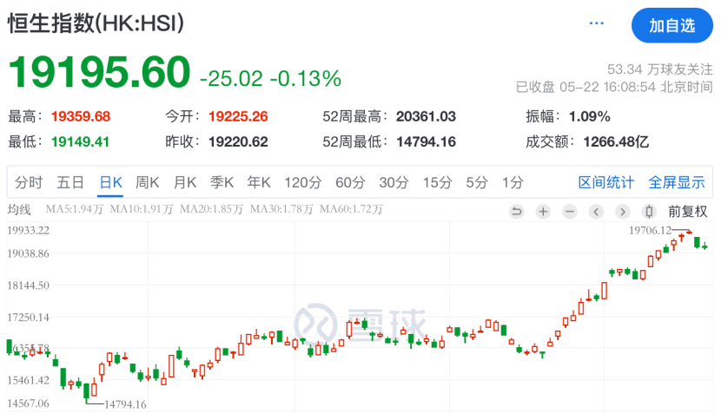The height and width of the screenshot is (413, 721).
Task: Switch to the 1分 interval tab
Action: [x=513, y=182]
